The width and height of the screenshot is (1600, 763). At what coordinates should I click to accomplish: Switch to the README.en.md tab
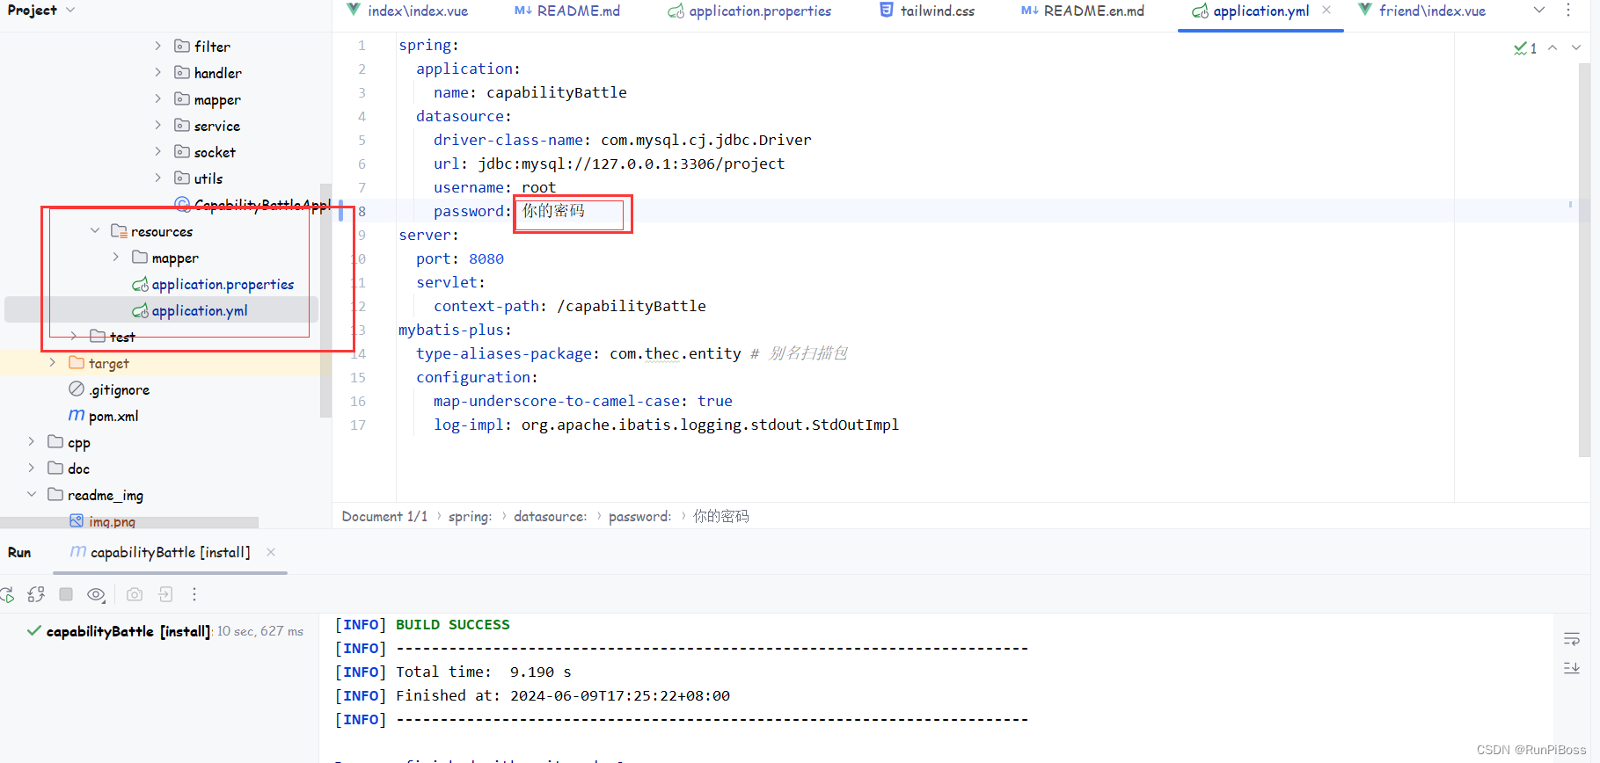(x=1083, y=11)
